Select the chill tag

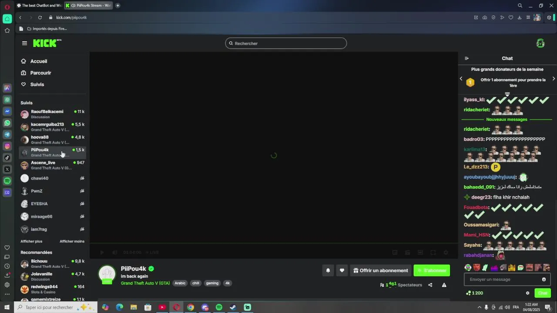click(196, 283)
